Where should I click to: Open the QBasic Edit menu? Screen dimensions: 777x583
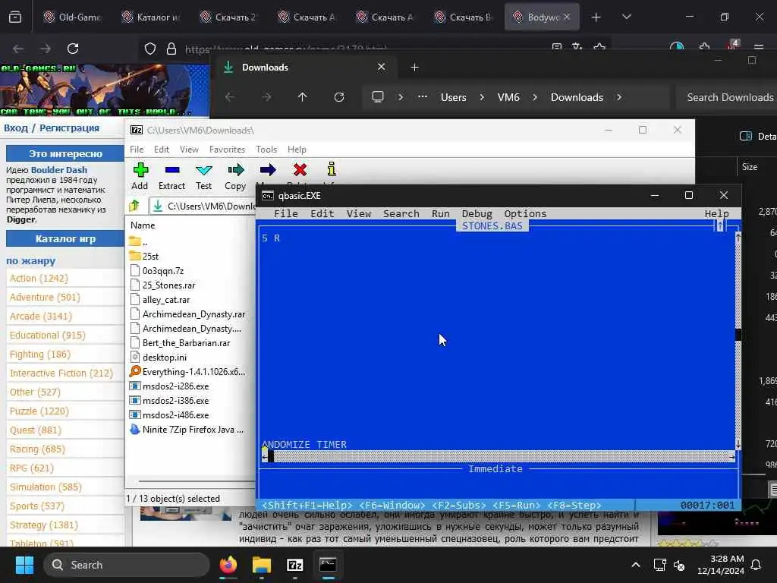coord(322,213)
